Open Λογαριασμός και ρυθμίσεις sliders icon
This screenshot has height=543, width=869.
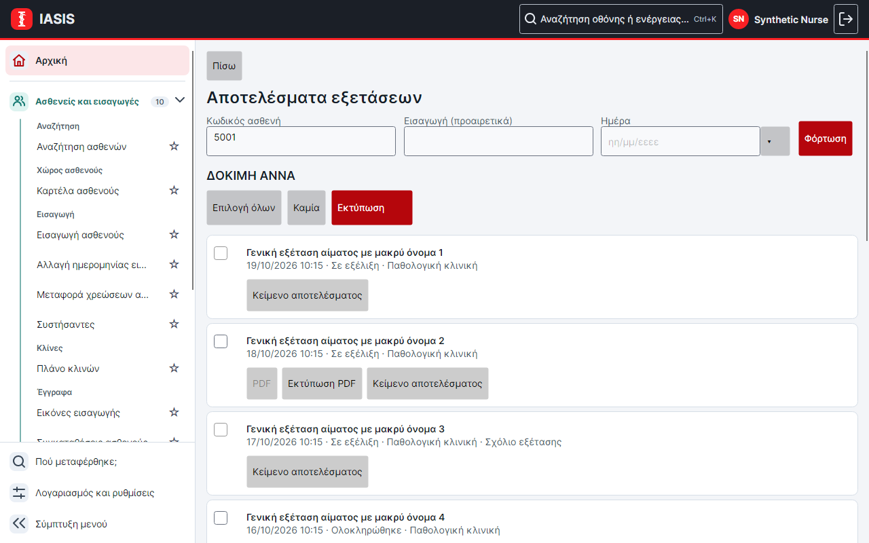(19, 493)
